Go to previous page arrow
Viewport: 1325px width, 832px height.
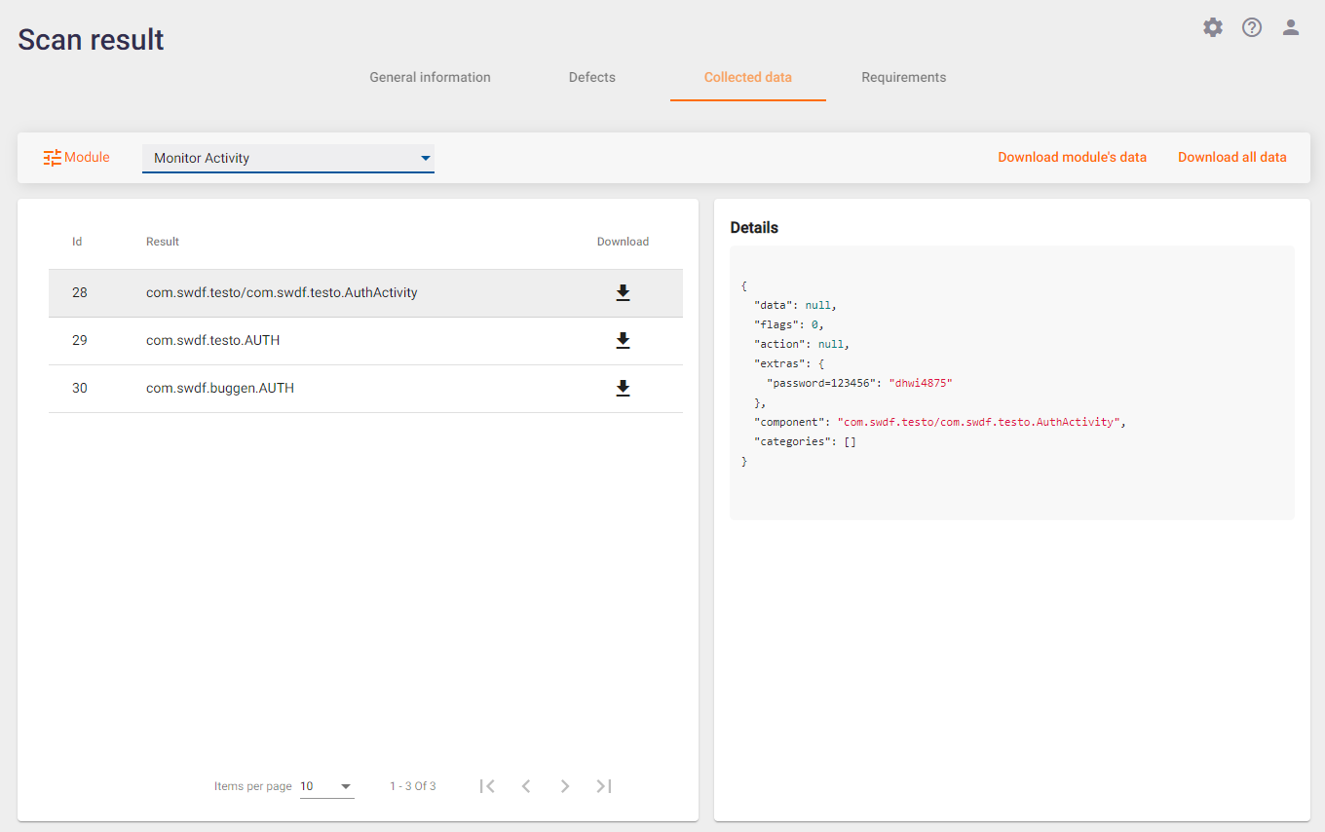point(526,785)
